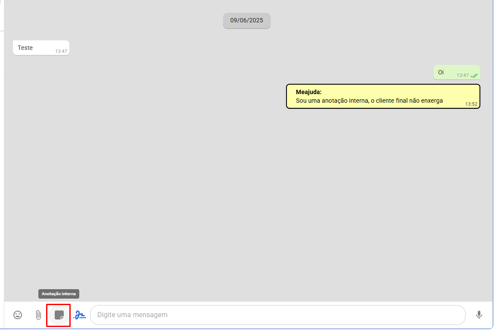Image resolution: width=495 pixels, height=333 pixels.
Task: Select the sent green 'Oi' message
Action: (456, 72)
